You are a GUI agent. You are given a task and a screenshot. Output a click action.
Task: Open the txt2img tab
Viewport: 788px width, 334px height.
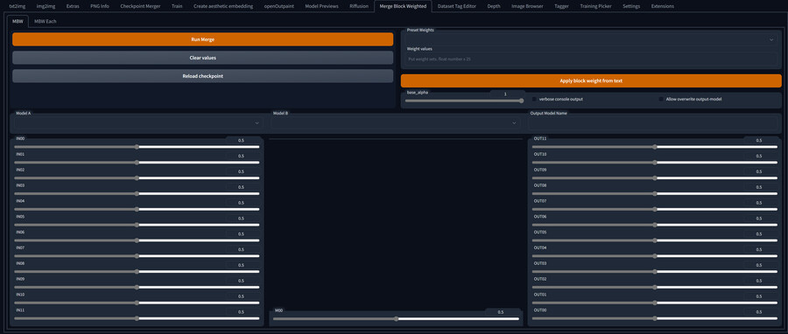18,6
